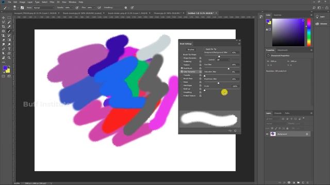Screen dimensions: 330x185
Task: Open the Properties panel flyout menu
Action: point(311,50)
